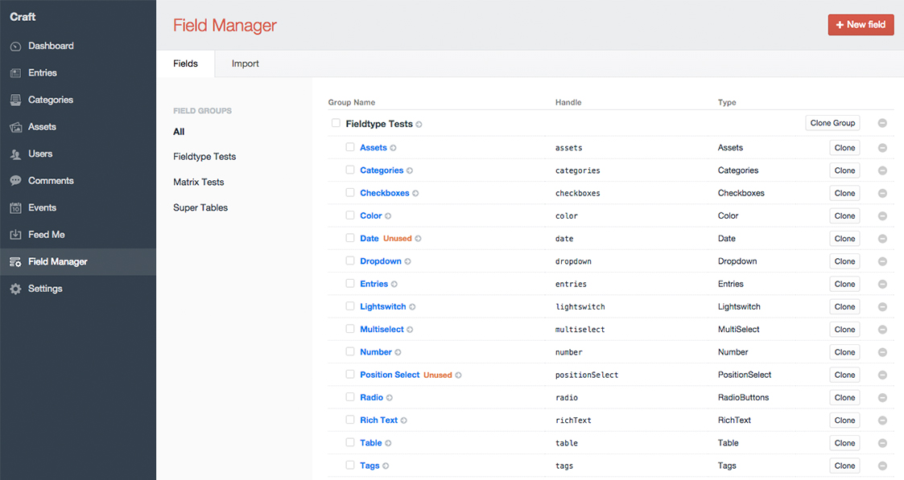This screenshot has height=480, width=904.
Task: Click the minus icon in Date row
Action: (882, 239)
